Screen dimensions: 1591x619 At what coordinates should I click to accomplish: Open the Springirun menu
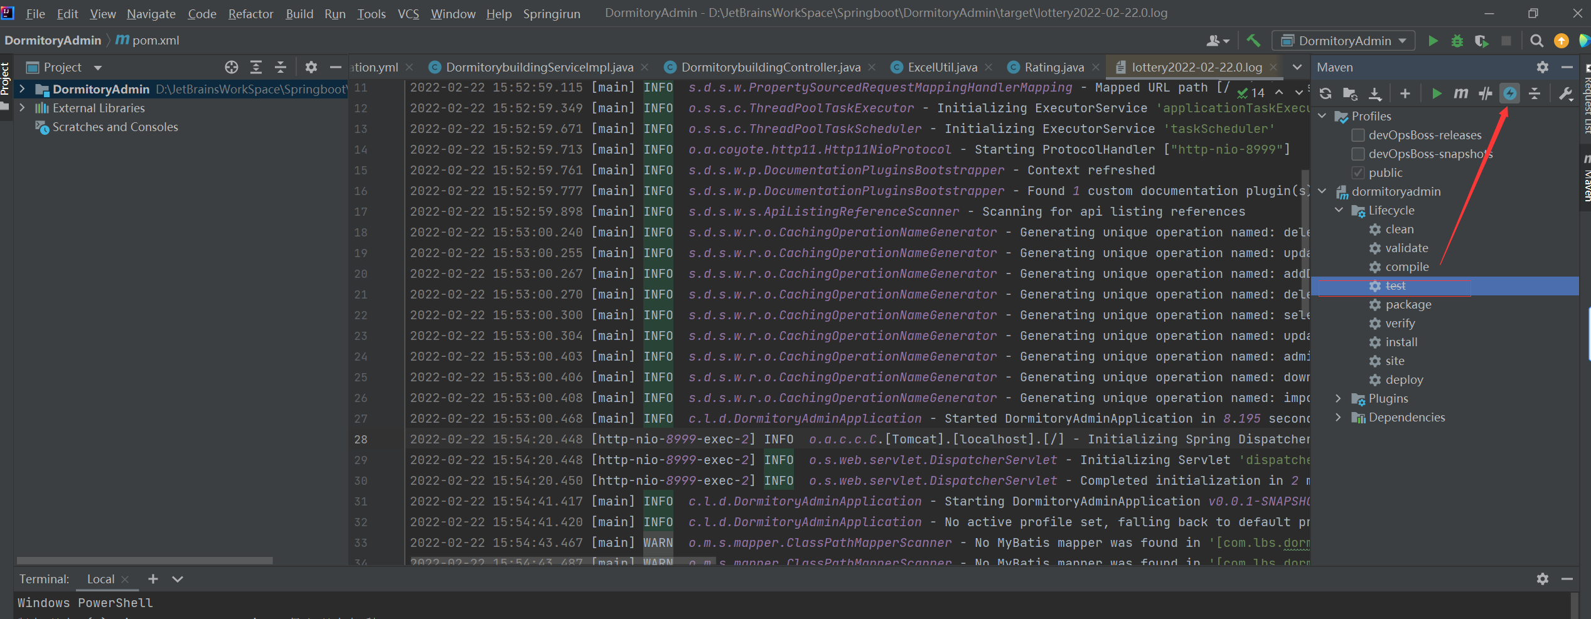(551, 13)
